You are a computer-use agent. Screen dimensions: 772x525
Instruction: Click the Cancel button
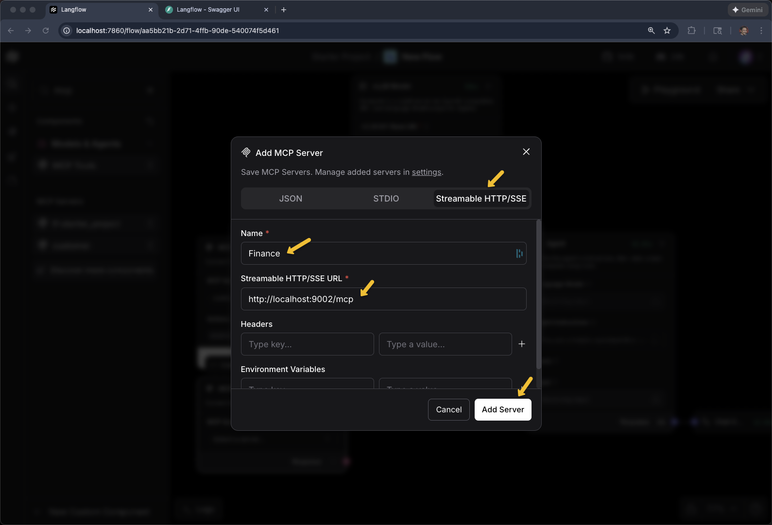click(448, 410)
